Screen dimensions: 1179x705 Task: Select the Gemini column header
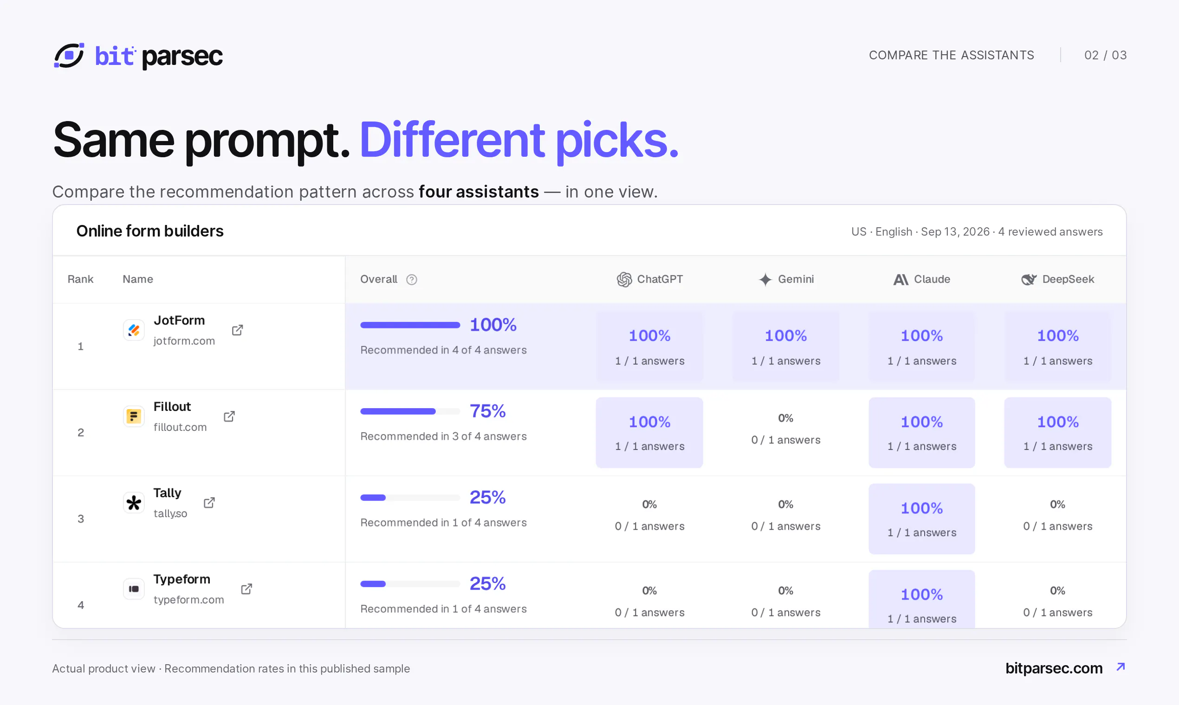point(786,279)
